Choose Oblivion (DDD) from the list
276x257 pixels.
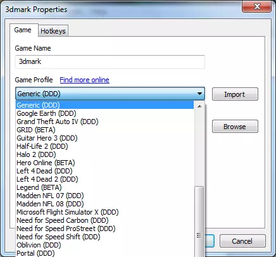[104, 245]
